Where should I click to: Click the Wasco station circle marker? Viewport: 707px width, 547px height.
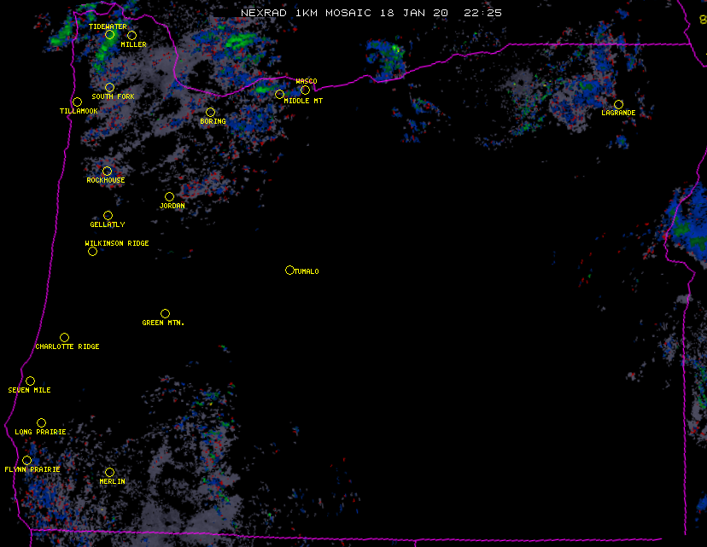coord(305,90)
